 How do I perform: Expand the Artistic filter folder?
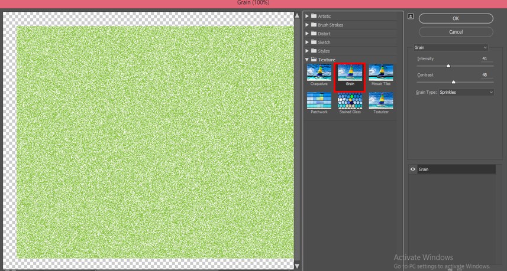pyautogui.click(x=307, y=16)
